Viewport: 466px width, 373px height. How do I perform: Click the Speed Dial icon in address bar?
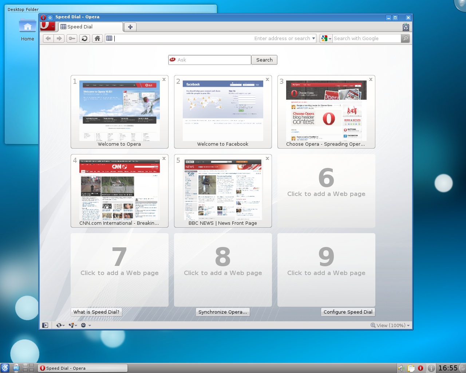(x=109, y=38)
